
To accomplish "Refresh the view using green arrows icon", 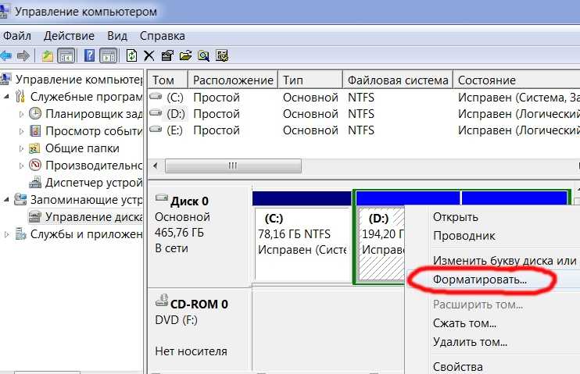I will pyautogui.click(x=131, y=55).
